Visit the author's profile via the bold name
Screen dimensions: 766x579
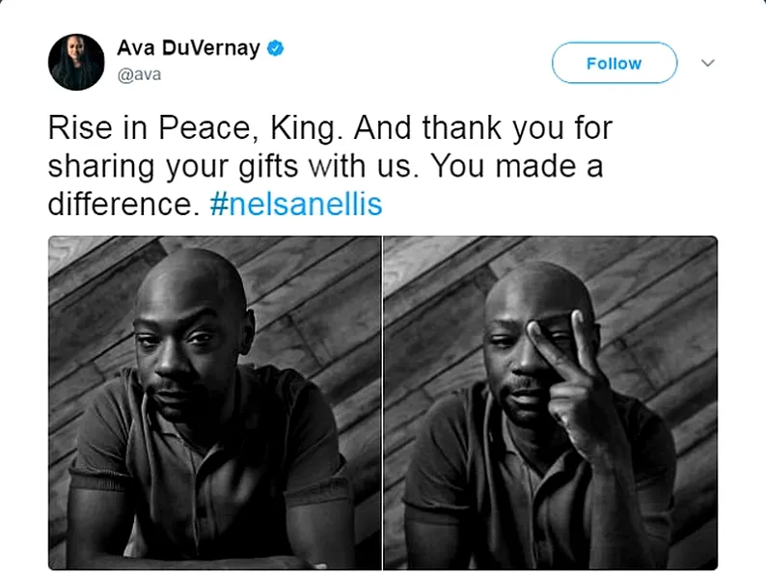(x=188, y=49)
